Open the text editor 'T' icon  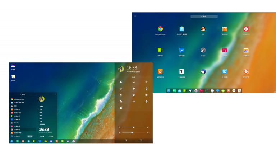coord(182,71)
